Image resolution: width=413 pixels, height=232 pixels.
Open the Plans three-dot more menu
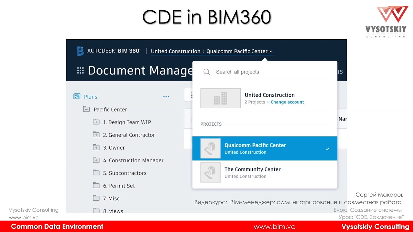coord(166,96)
